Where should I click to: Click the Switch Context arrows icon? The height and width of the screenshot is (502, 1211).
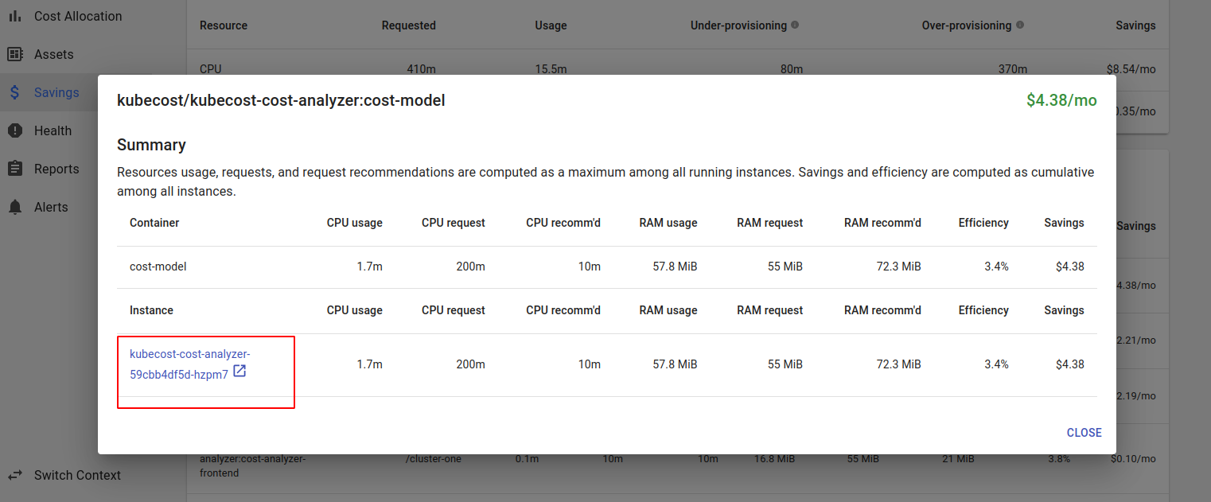click(14, 475)
